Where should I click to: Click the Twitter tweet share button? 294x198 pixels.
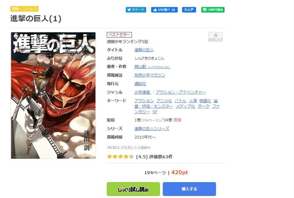click(x=136, y=10)
